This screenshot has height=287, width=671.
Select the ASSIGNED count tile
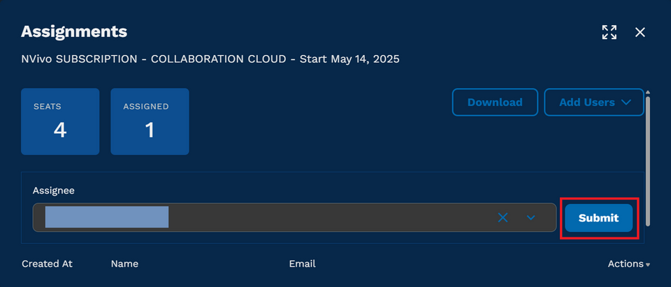(x=150, y=122)
